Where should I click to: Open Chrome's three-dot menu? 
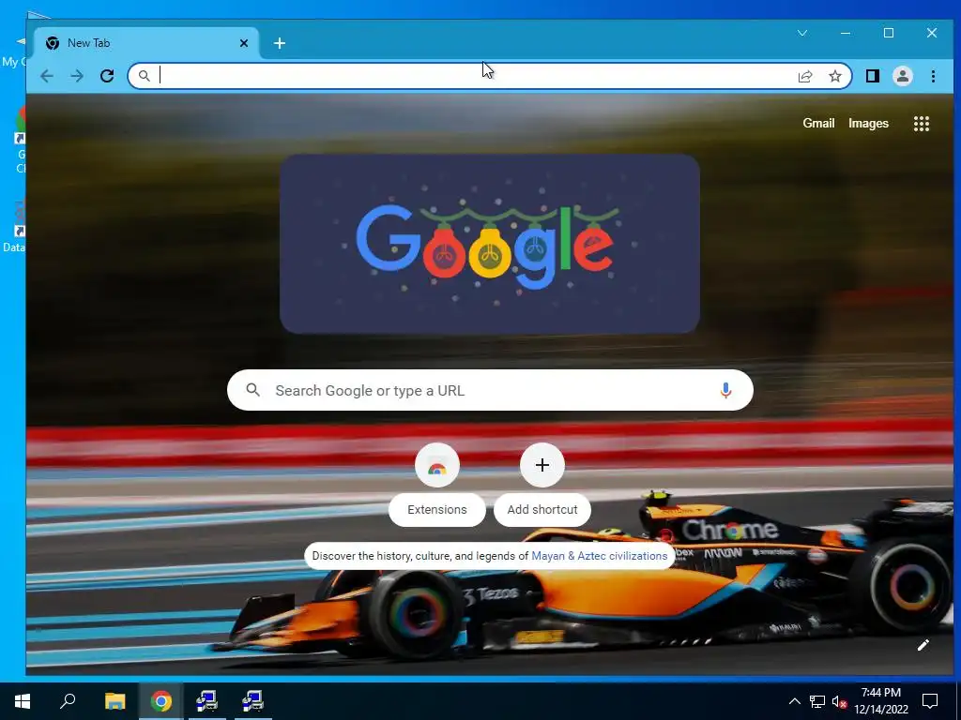coord(933,76)
